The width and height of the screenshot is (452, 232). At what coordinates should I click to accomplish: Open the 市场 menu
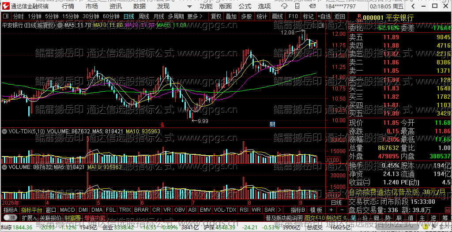click(92, 6)
